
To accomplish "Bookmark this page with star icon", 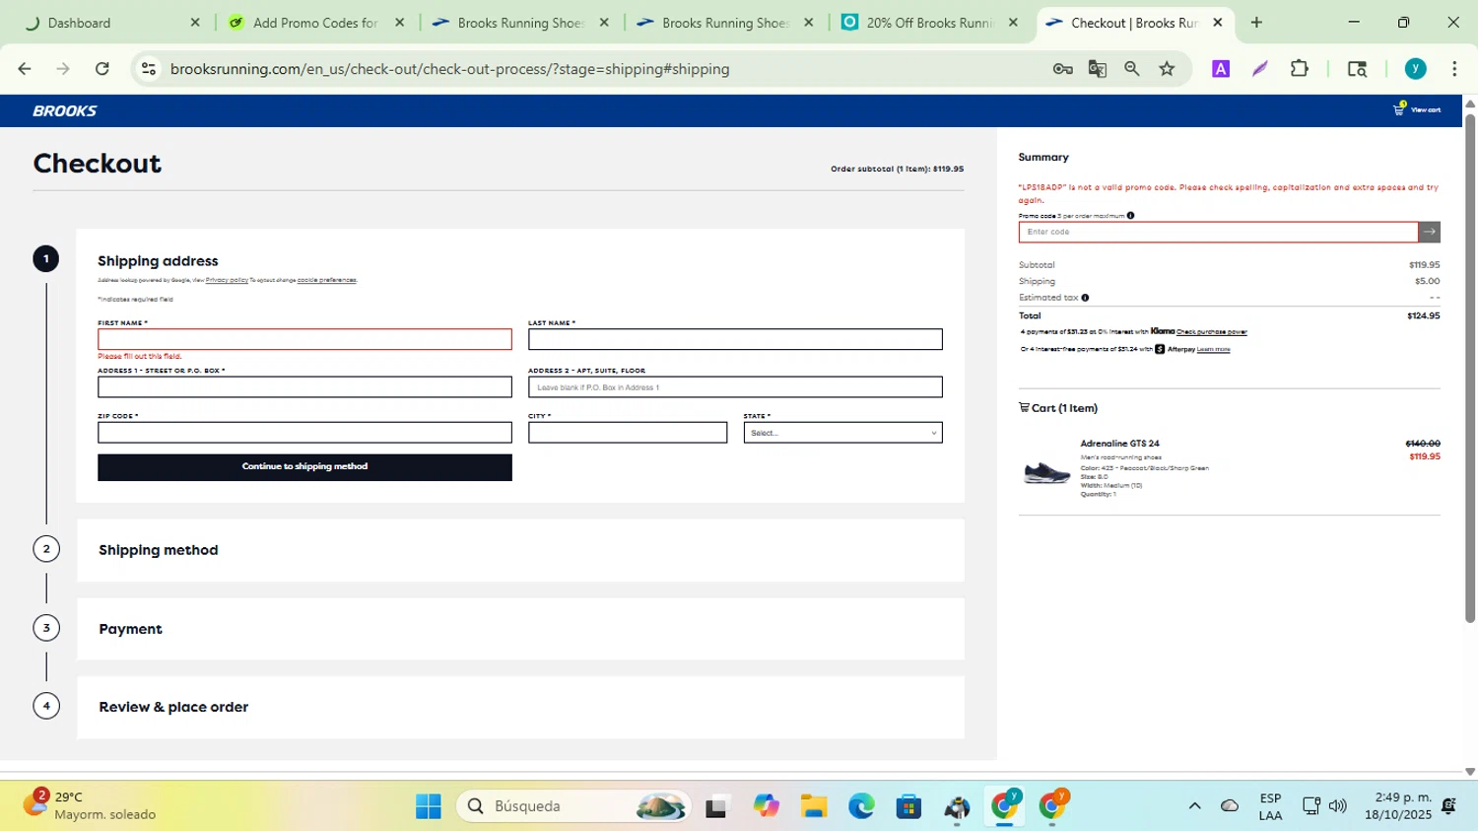I will point(1167,68).
